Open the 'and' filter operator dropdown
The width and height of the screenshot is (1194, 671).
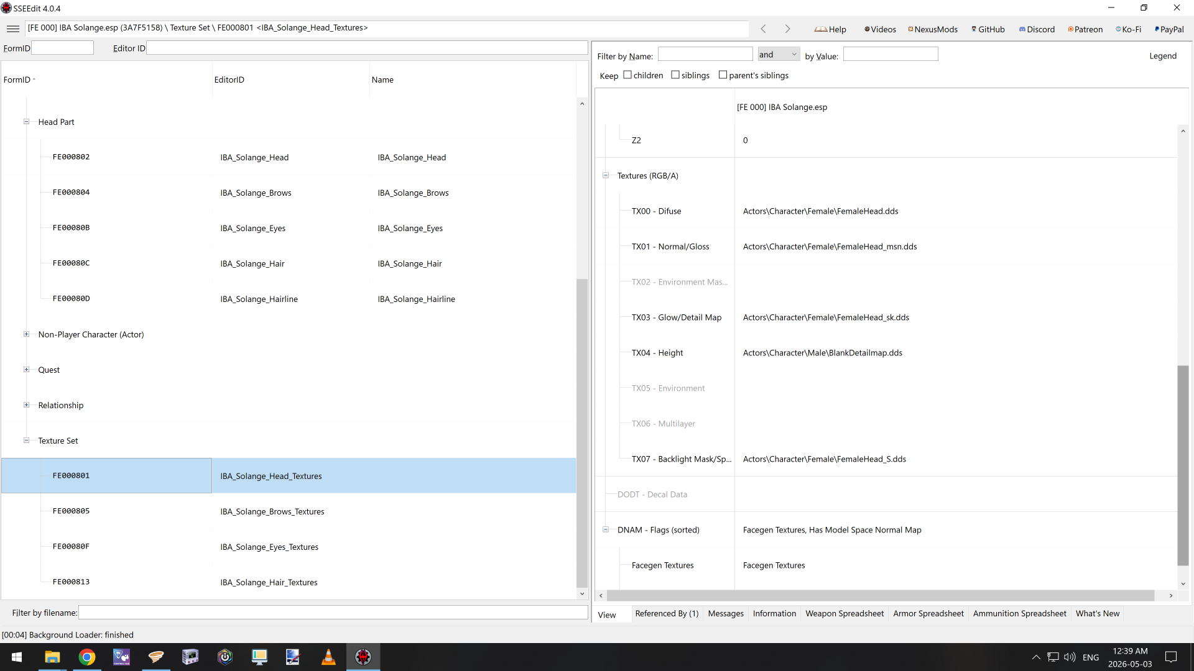(x=779, y=55)
